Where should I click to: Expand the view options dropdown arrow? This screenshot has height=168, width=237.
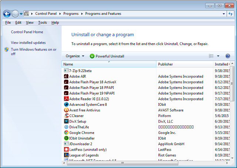point(218,56)
